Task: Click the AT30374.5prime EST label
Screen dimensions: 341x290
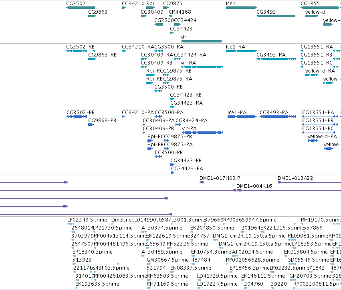Action: pyautogui.click(x=162, y=228)
